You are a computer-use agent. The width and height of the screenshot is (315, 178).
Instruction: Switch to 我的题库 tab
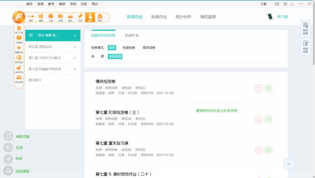tap(208, 17)
